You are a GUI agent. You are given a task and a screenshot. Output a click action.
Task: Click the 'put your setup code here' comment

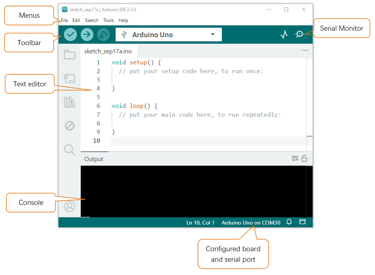pos(191,71)
